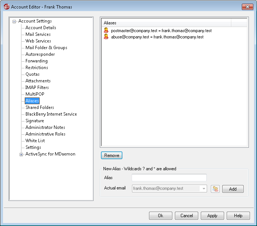Select Account Details in the tree
The height and width of the screenshot is (226, 257).
tap(41, 28)
